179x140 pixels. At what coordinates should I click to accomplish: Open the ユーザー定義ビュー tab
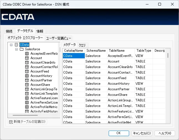[58, 38]
